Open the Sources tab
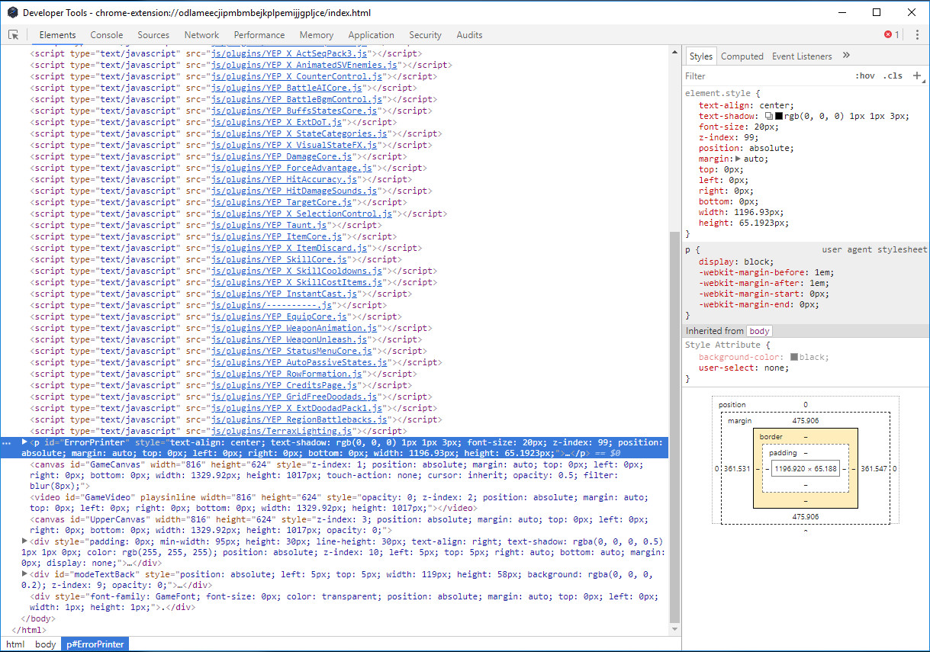Screen dimensions: 930x652 pyautogui.click(x=153, y=35)
